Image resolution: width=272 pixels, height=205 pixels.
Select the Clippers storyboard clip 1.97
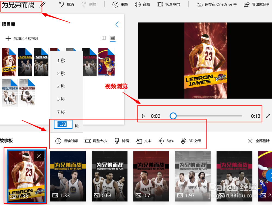coord(193,176)
